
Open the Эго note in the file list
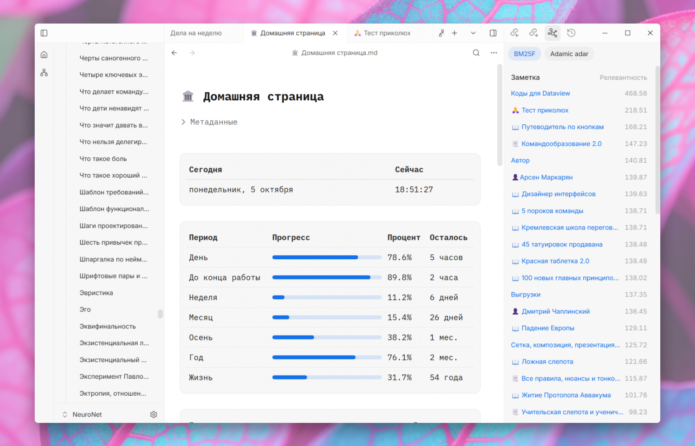85,310
